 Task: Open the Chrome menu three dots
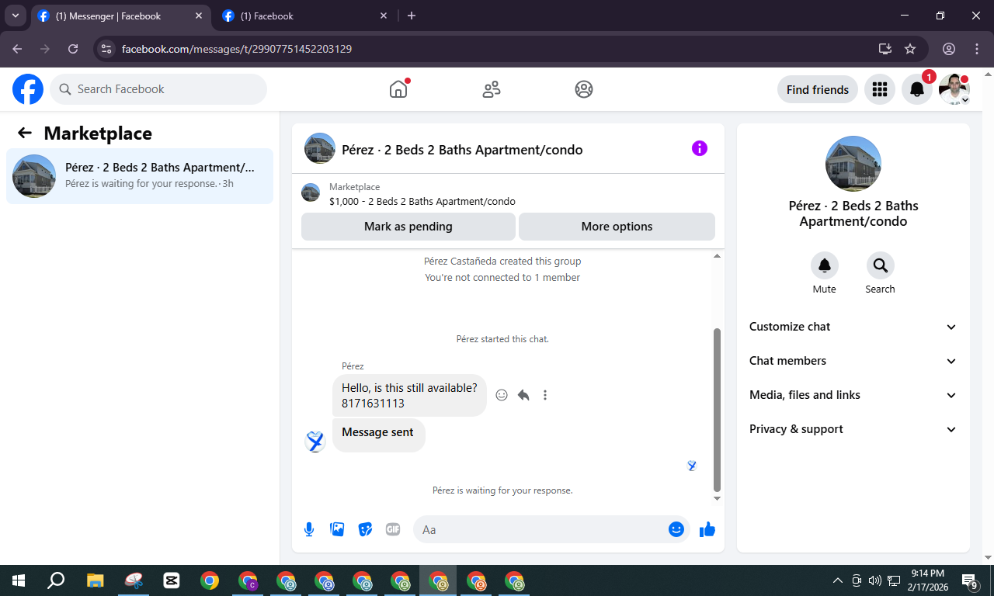click(x=977, y=49)
